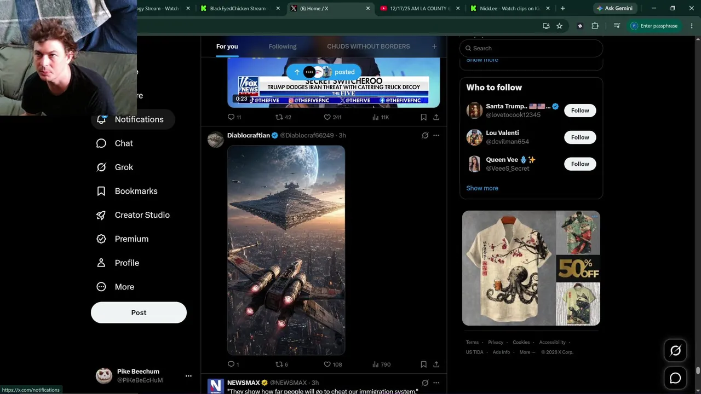
Task: Follow Santa Trump
Action: (580, 111)
